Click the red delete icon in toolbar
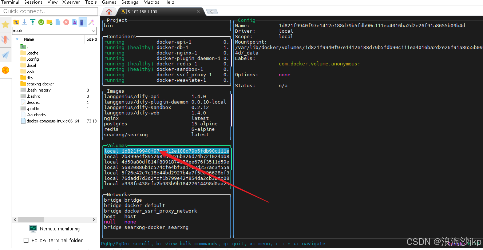The image size is (483, 250). click(66, 22)
